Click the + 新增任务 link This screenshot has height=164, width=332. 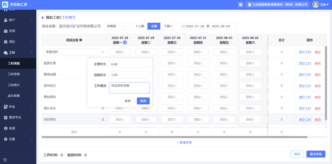coord(184,143)
